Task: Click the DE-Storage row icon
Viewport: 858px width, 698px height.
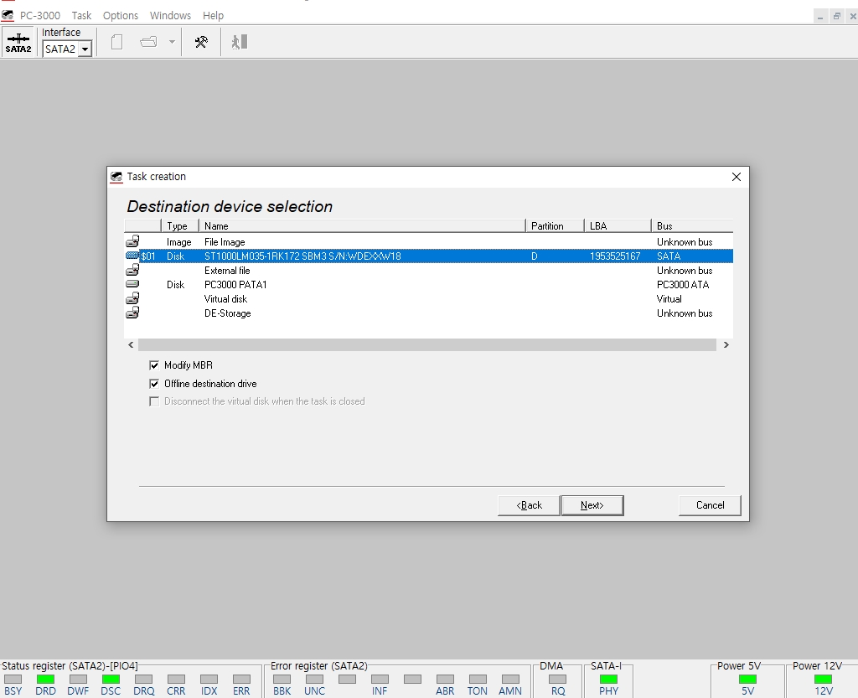Action: 132,313
